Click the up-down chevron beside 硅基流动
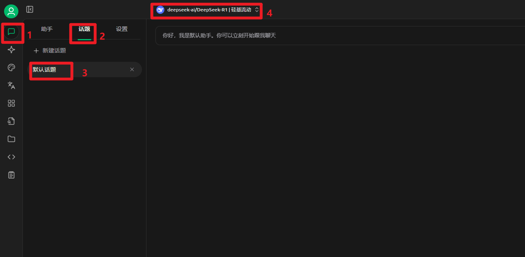Image resolution: width=525 pixels, height=257 pixels. (x=257, y=10)
